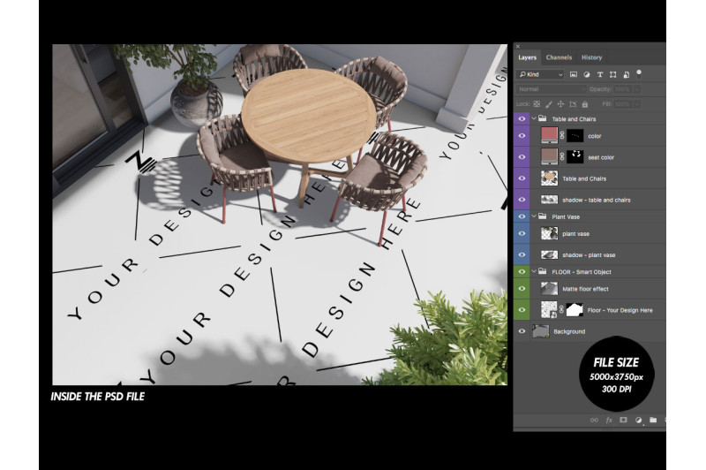
Task: Close the Layers panel with the X
Action: tap(518, 47)
